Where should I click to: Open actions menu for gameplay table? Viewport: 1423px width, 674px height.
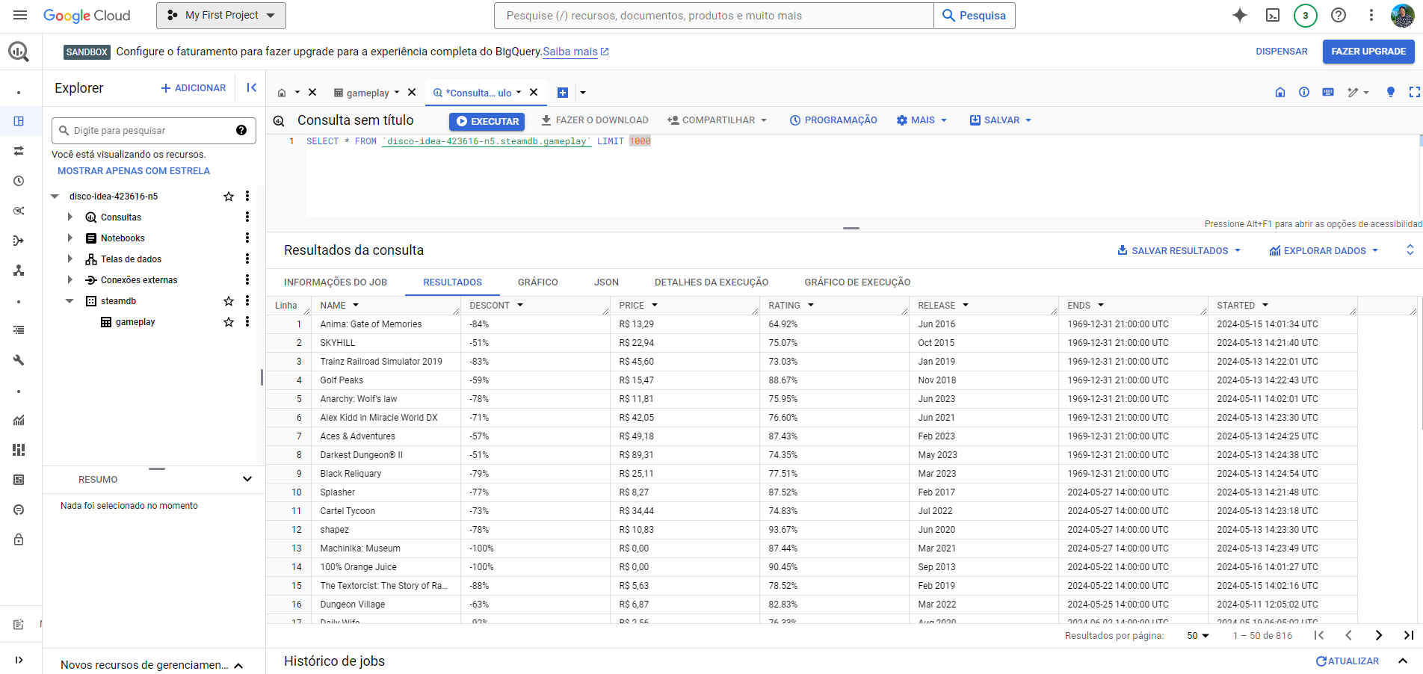(x=247, y=322)
